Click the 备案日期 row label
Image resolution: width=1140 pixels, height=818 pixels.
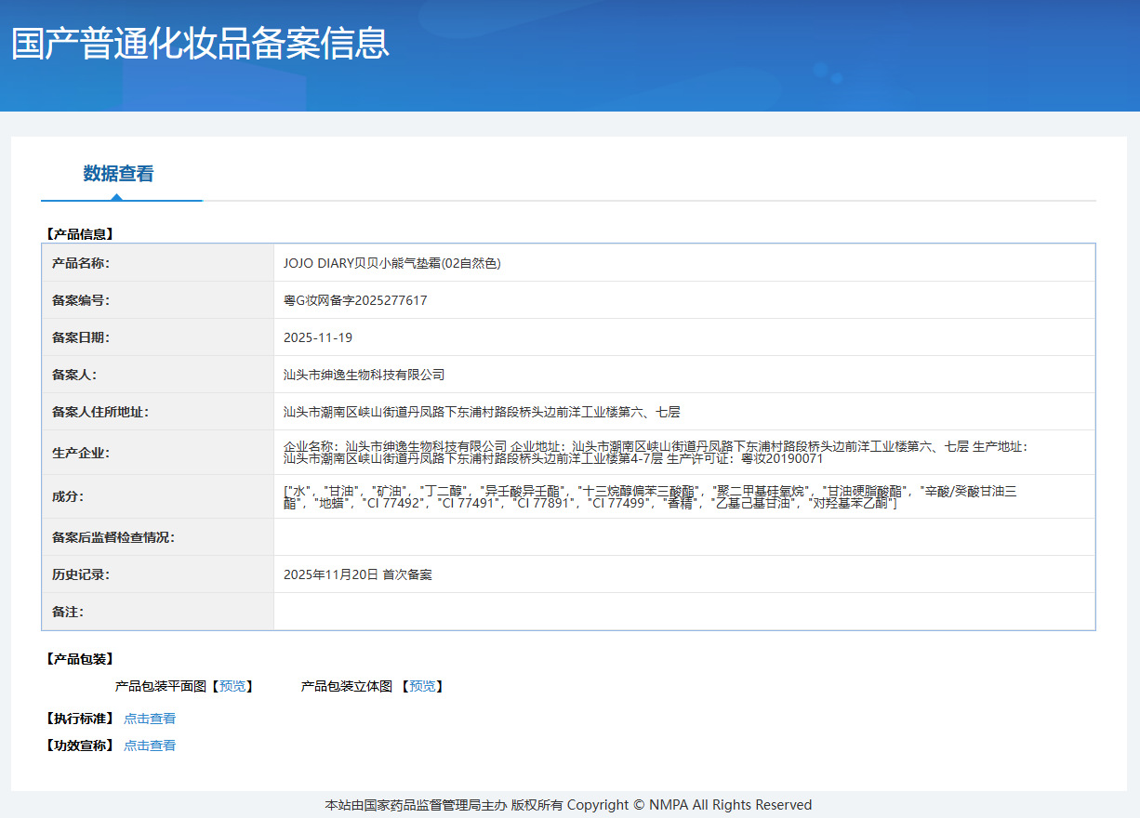pyautogui.click(x=81, y=337)
